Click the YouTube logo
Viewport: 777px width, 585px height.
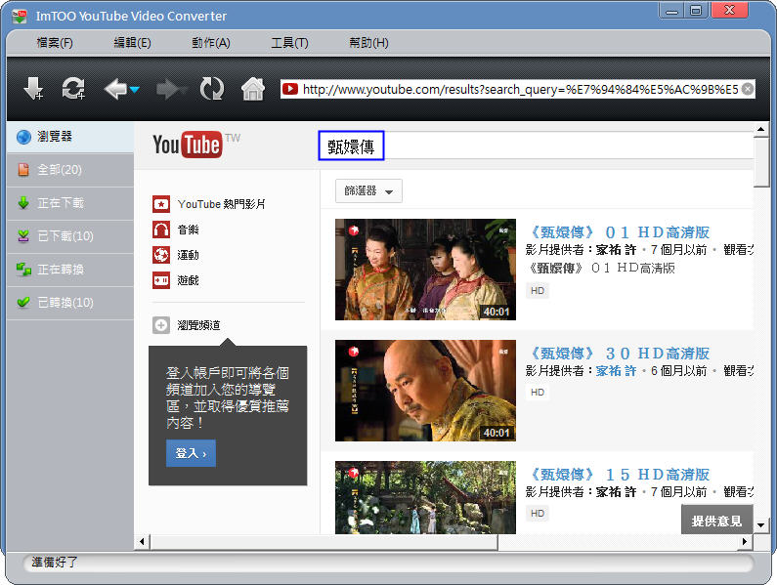187,146
